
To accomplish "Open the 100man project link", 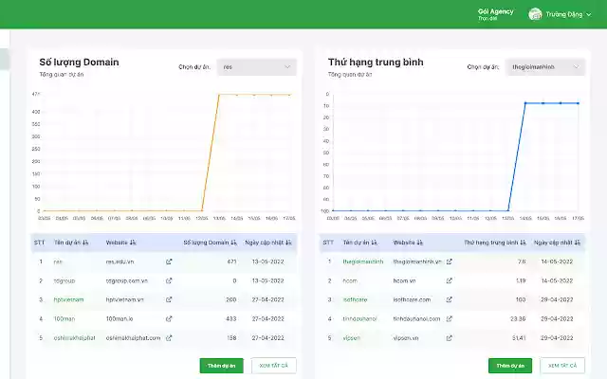I will point(64,319).
